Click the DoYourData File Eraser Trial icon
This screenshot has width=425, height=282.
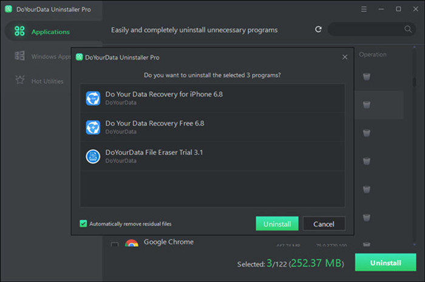tap(93, 156)
